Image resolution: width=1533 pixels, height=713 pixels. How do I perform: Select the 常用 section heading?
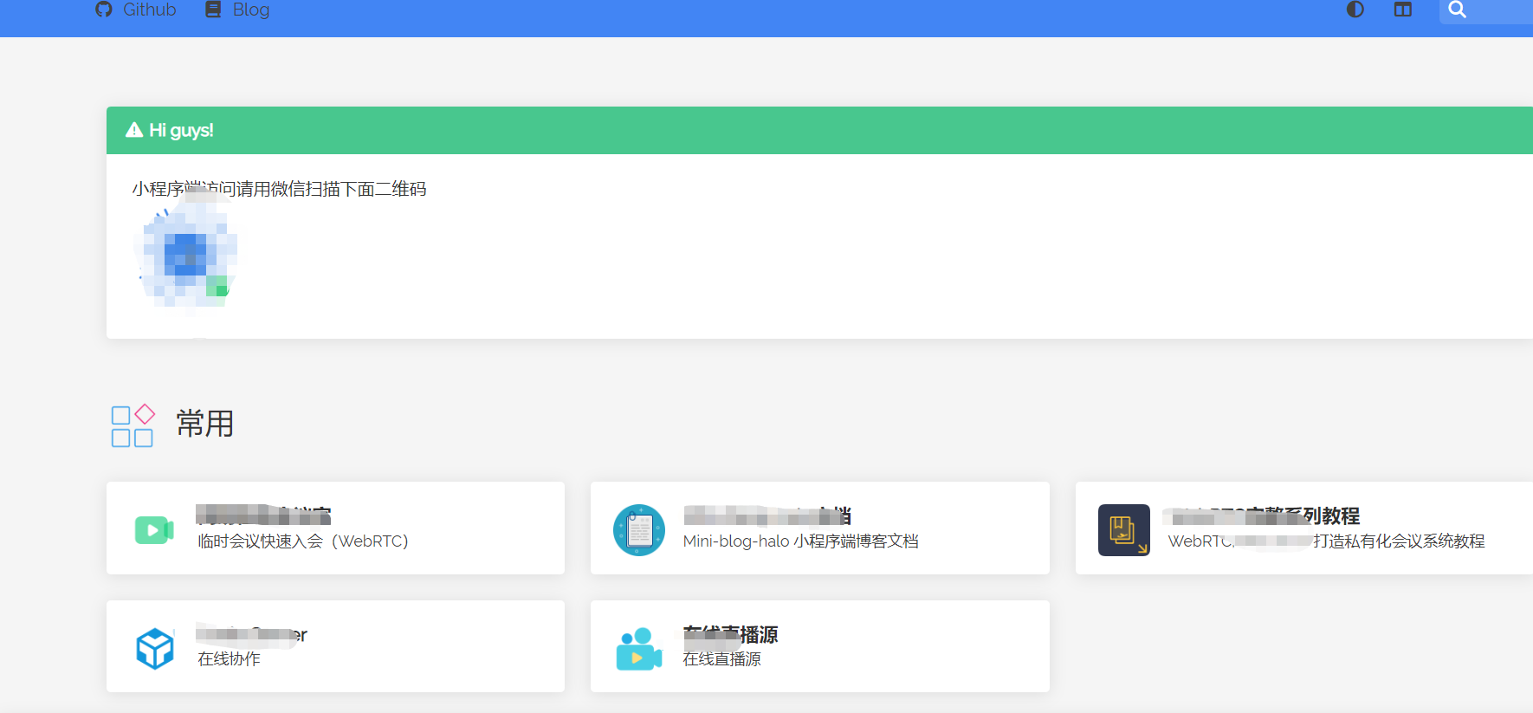click(205, 424)
